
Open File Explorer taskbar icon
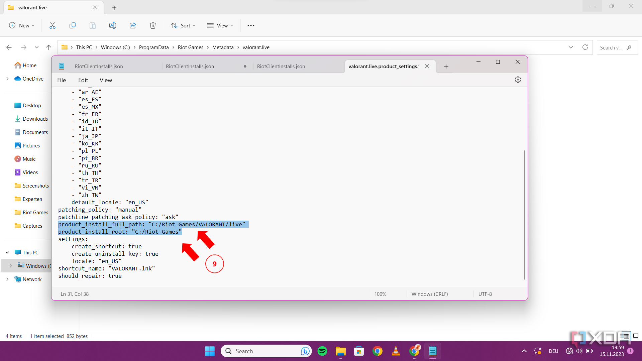[340, 351]
